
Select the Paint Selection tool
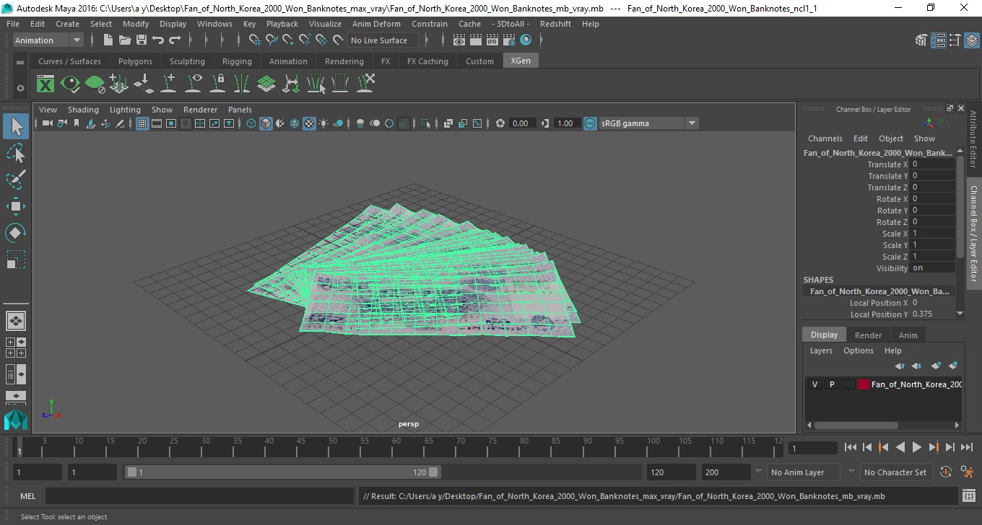[x=16, y=180]
